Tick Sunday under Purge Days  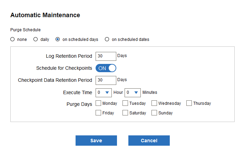[x=154, y=113]
